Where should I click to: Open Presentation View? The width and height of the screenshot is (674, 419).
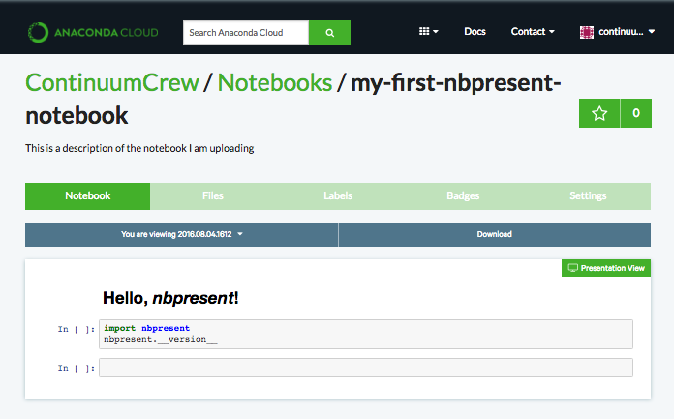tap(606, 268)
